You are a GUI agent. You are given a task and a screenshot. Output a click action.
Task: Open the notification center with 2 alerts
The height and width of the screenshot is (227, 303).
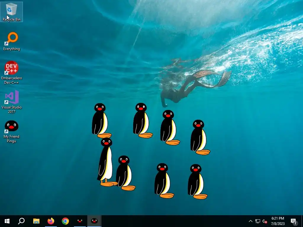(x=294, y=221)
